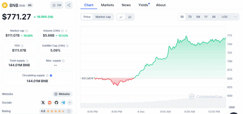Click the blue verified badge icon
Image resolution: width=243 pixels, height=114 pixels.
click(51, 76)
